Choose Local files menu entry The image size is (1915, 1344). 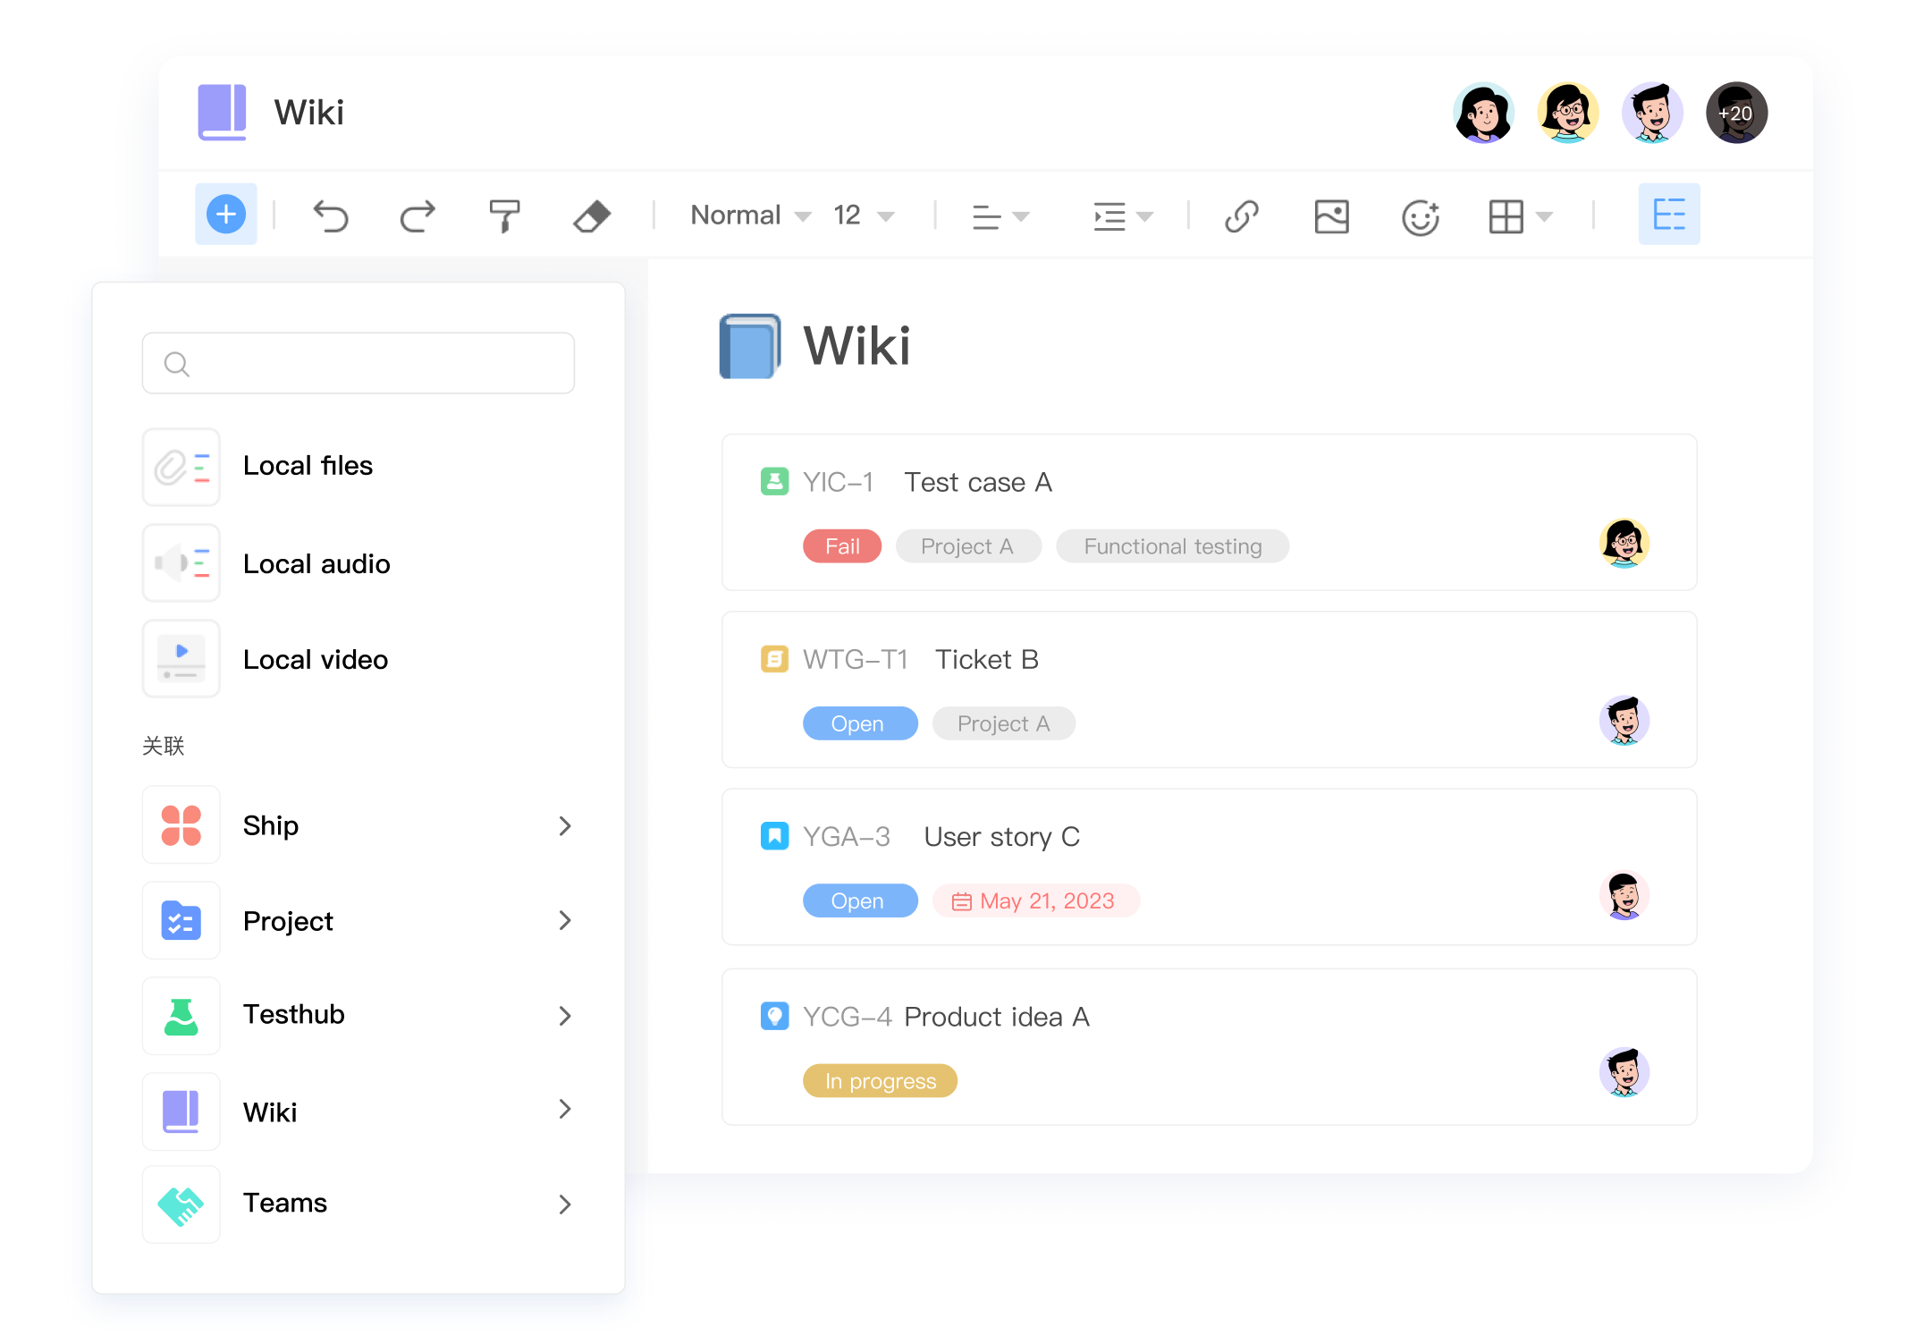[x=308, y=466]
